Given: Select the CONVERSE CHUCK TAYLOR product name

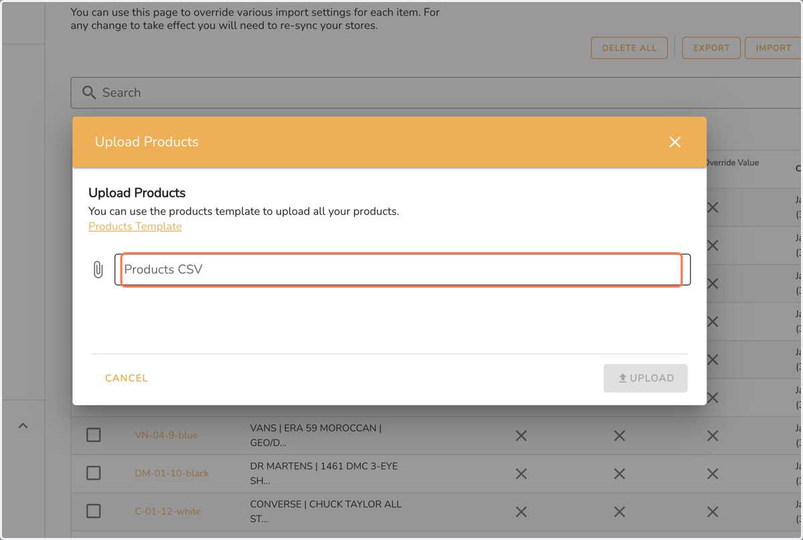Looking at the screenshot, I should click(326, 511).
